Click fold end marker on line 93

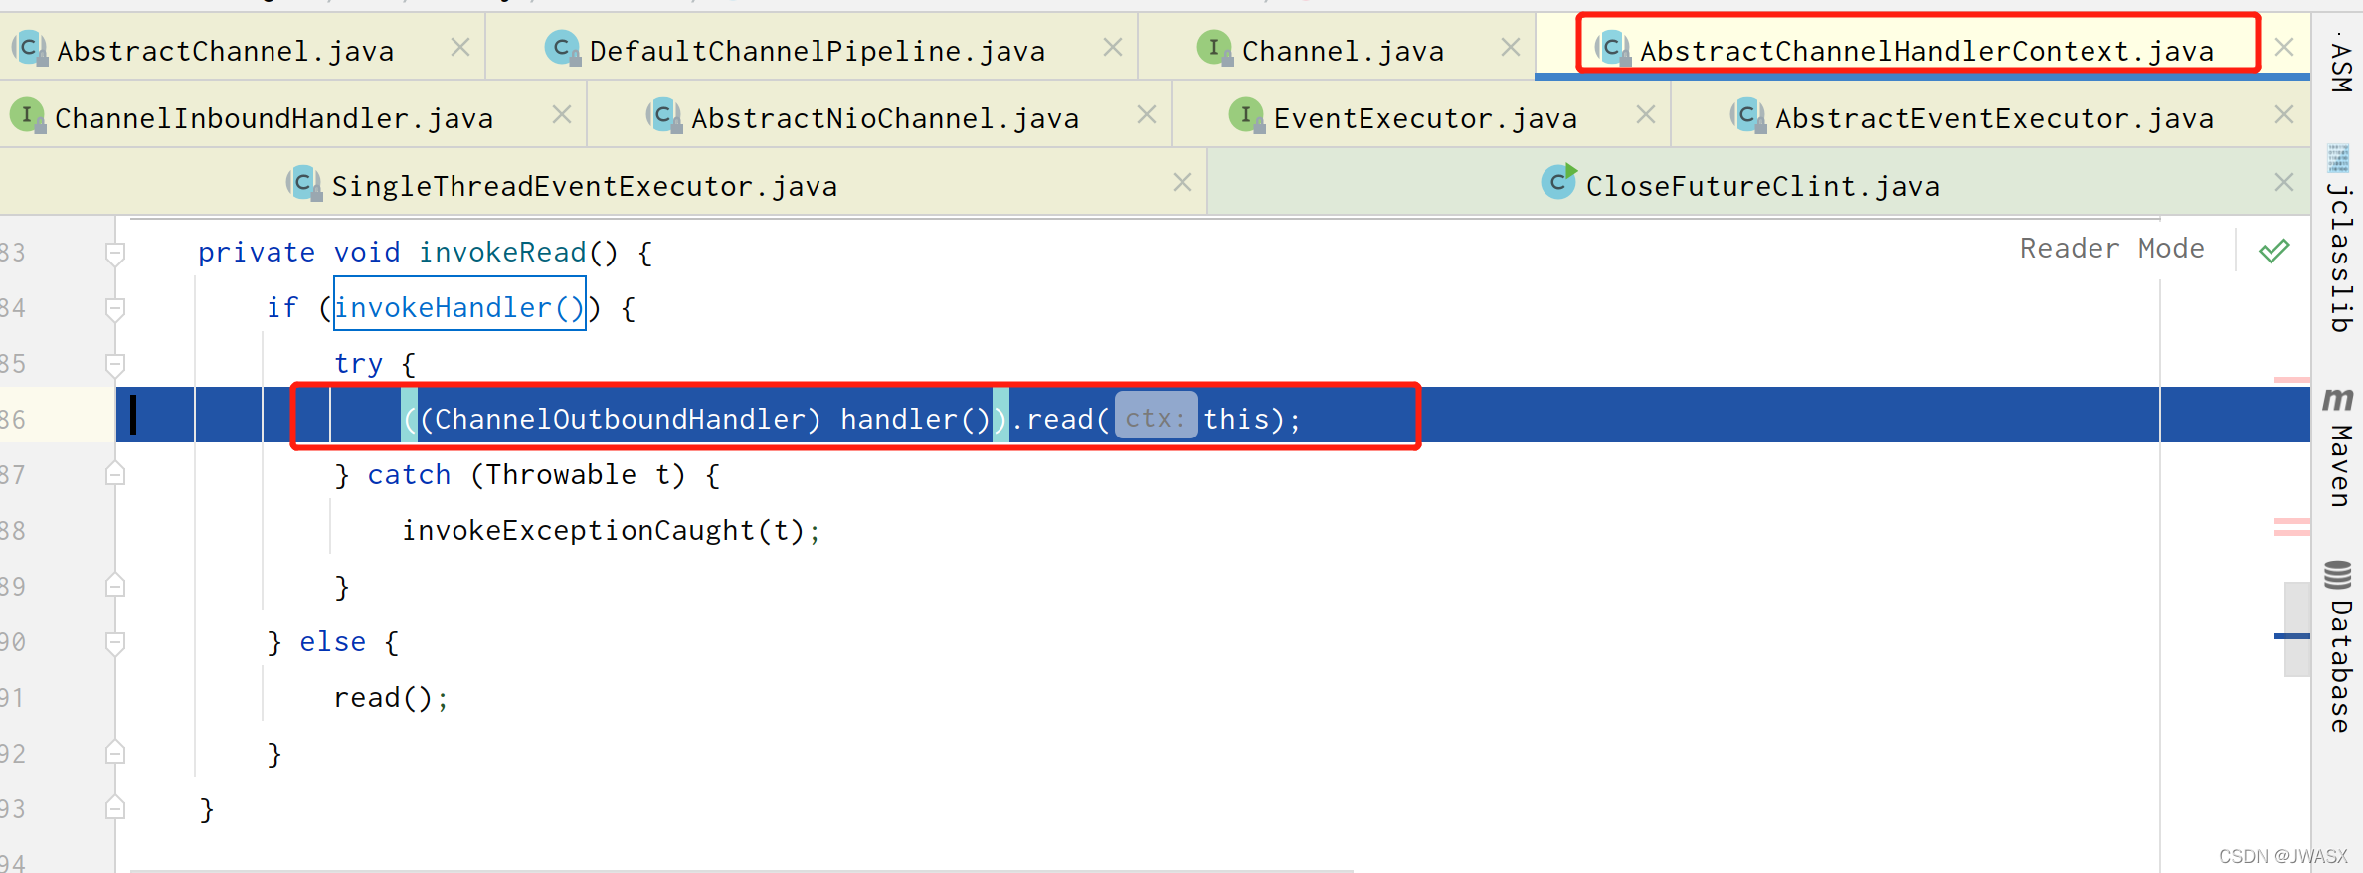click(x=115, y=808)
